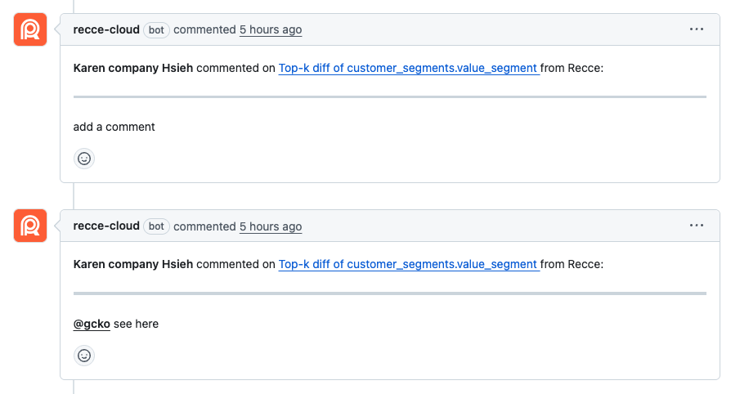The height and width of the screenshot is (394, 740).
Task: Click the recce-cloud avatar on the first comment
Action: click(30, 29)
